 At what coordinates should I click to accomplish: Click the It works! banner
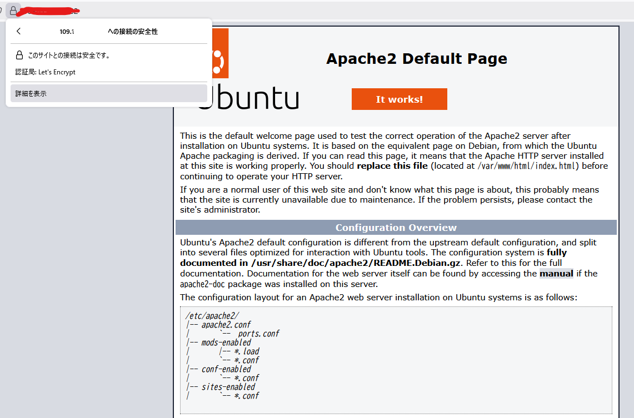point(399,99)
